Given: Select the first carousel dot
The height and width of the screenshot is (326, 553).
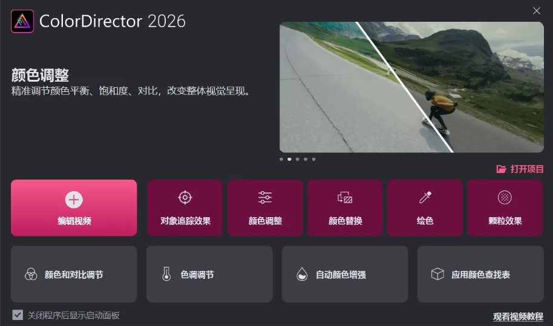Looking at the screenshot, I should (x=281, y=159).
